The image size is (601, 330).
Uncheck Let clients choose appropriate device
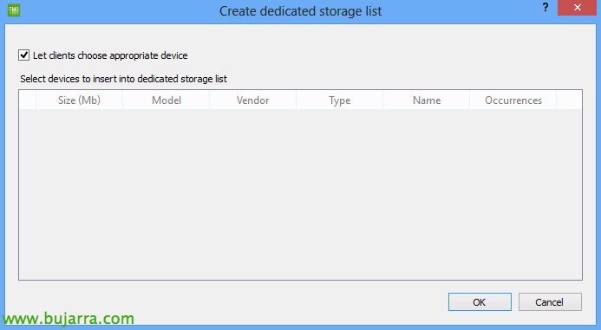click(x=23, y=55)
